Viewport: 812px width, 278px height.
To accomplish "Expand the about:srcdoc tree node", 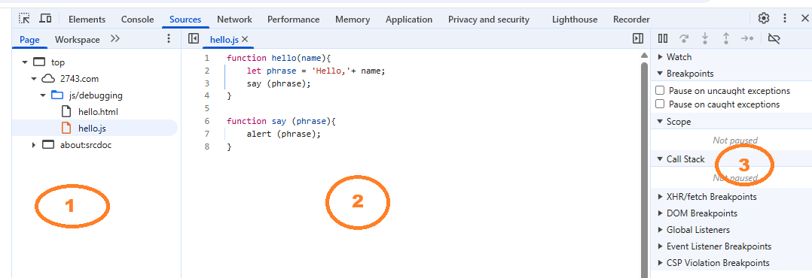I will (34, 145).
